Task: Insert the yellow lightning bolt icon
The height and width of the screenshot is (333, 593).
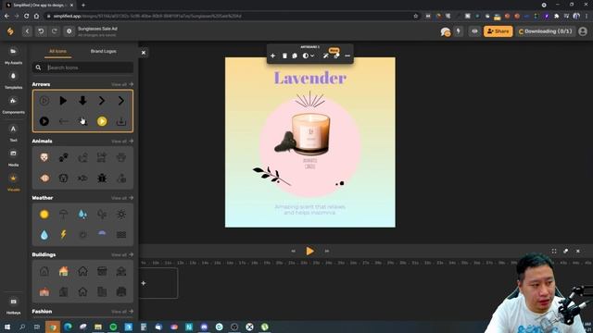Action: 63,234
